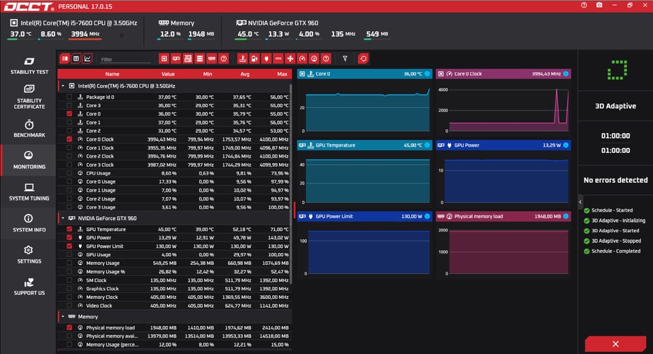Click the 'No errors detected' status text

point(616,180)
